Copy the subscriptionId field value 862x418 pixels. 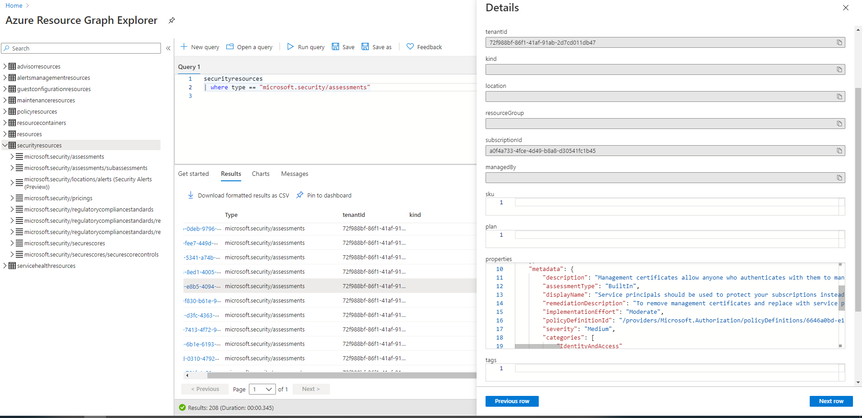[x=839, y=151]
